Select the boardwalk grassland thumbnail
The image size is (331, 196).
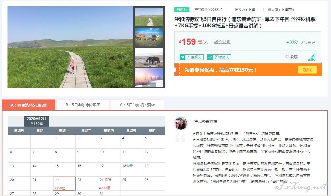[149, 17]
